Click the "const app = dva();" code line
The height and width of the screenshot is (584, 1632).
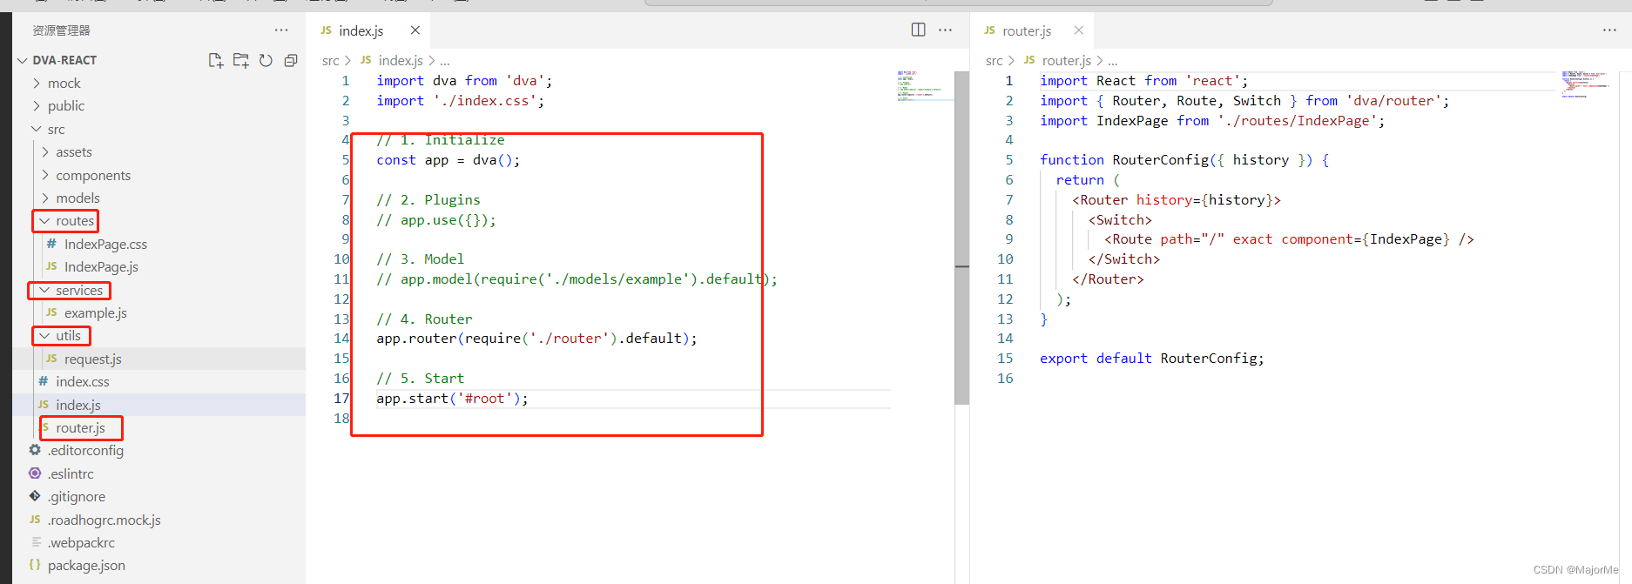tap(448, 160)
